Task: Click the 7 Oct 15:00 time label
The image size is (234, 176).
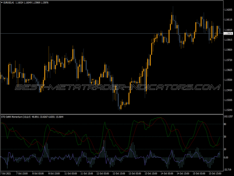Action: (x=22, y=173)
